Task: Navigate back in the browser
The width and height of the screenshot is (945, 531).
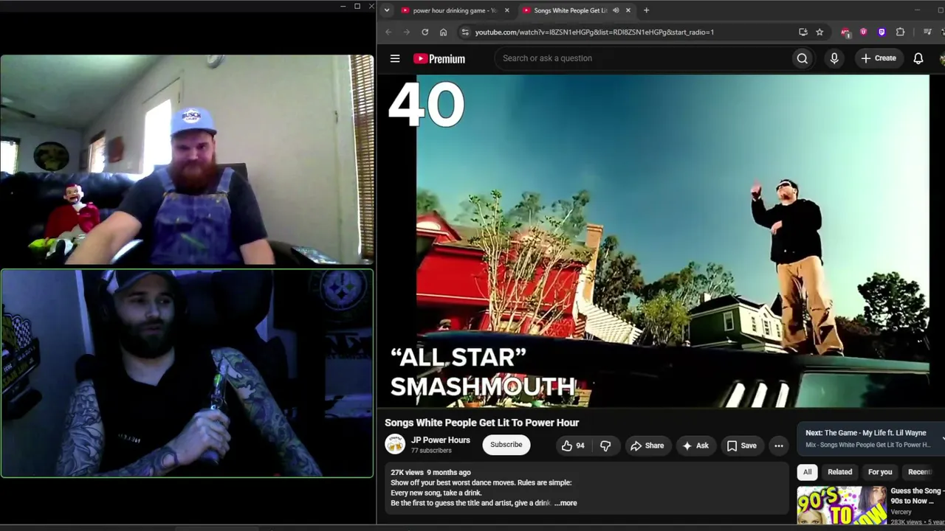Action: [x=388, y=32]
